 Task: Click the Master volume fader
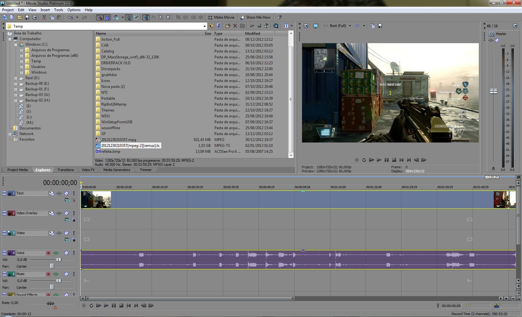click(x=493, y=91)
